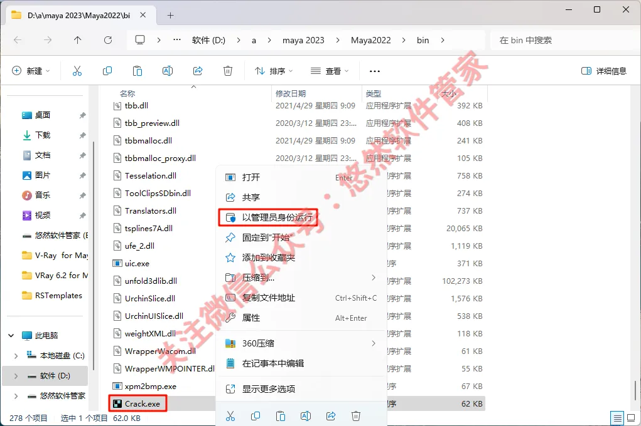
Task: Close the bin folder tab
Action: tap(143, 15)
